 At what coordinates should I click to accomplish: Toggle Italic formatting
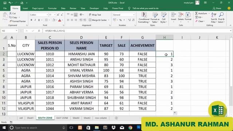click(35, 20)
